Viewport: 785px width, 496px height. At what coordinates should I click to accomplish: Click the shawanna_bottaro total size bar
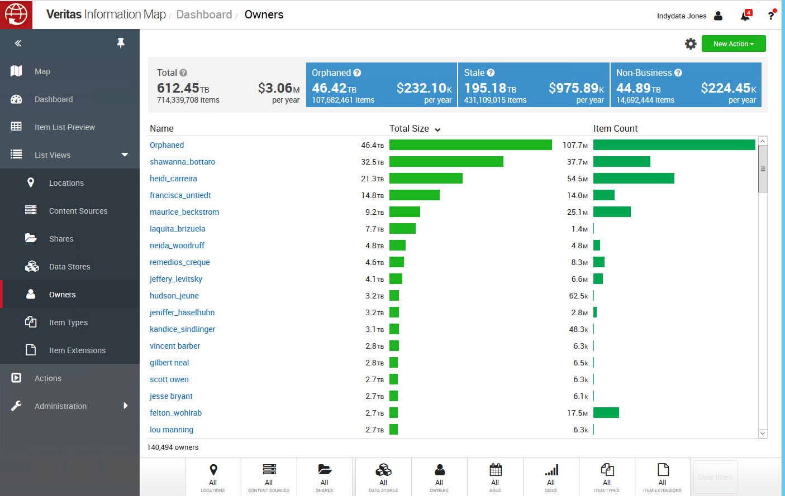(446, 162)
